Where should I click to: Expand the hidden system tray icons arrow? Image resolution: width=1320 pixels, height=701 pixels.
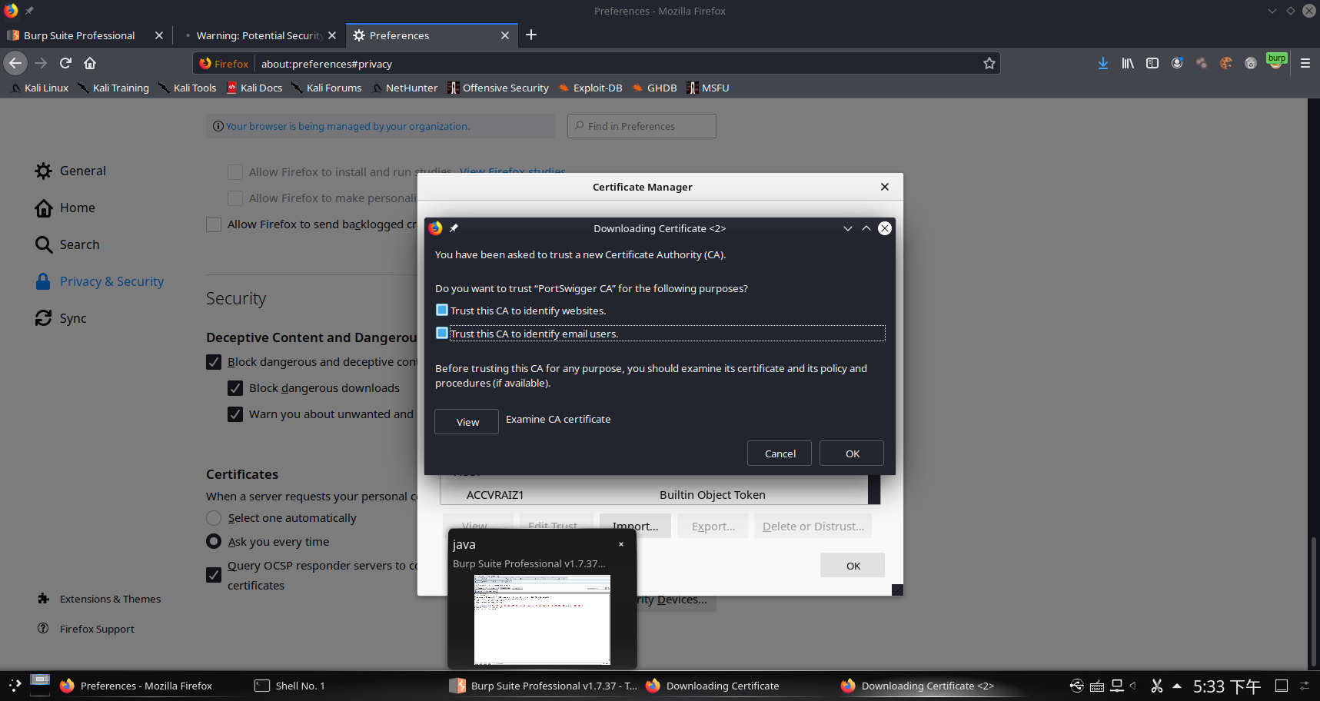1176,686
